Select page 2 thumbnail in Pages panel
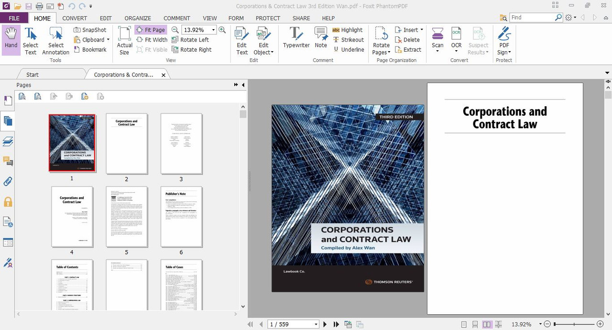 [x=127, y=143]
